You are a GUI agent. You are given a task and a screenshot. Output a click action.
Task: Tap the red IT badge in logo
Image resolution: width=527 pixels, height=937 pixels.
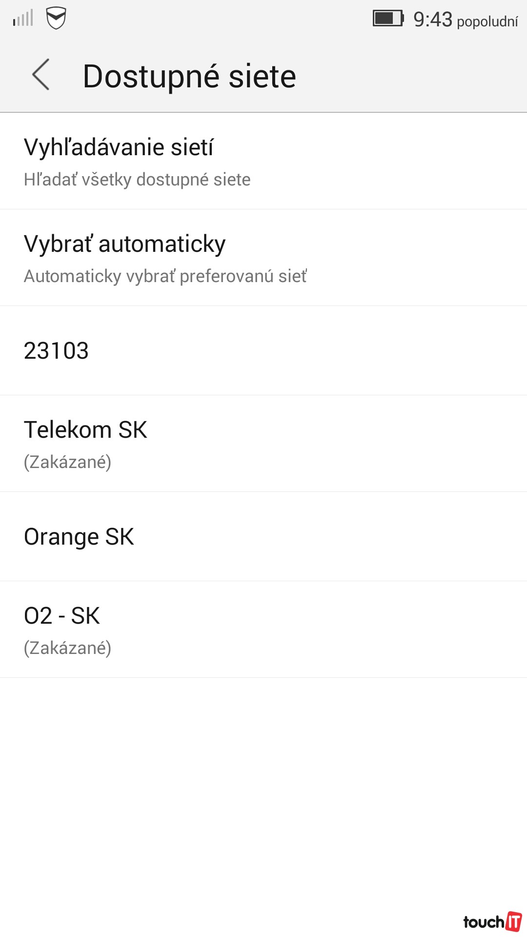pyautogui.click(x=513, y=921)
